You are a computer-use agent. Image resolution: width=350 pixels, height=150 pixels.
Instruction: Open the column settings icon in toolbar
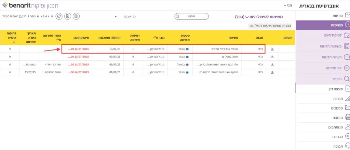(77, 16)
